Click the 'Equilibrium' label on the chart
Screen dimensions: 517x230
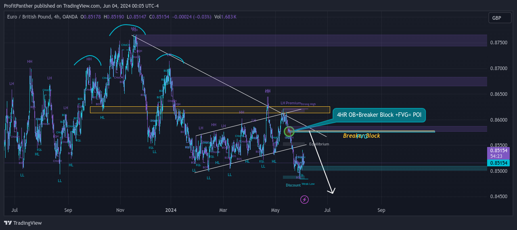coord(319,144)
